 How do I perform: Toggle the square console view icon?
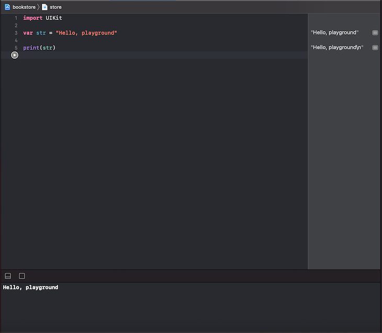[x=22, y=276]
